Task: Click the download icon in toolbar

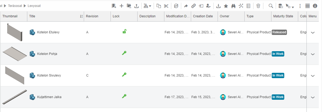Action: 218,6
